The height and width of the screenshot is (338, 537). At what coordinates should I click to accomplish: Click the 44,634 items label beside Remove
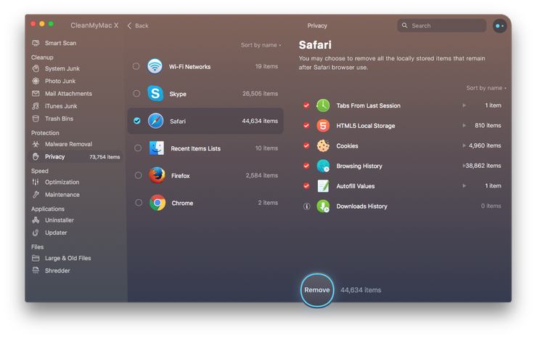[361, 290]
